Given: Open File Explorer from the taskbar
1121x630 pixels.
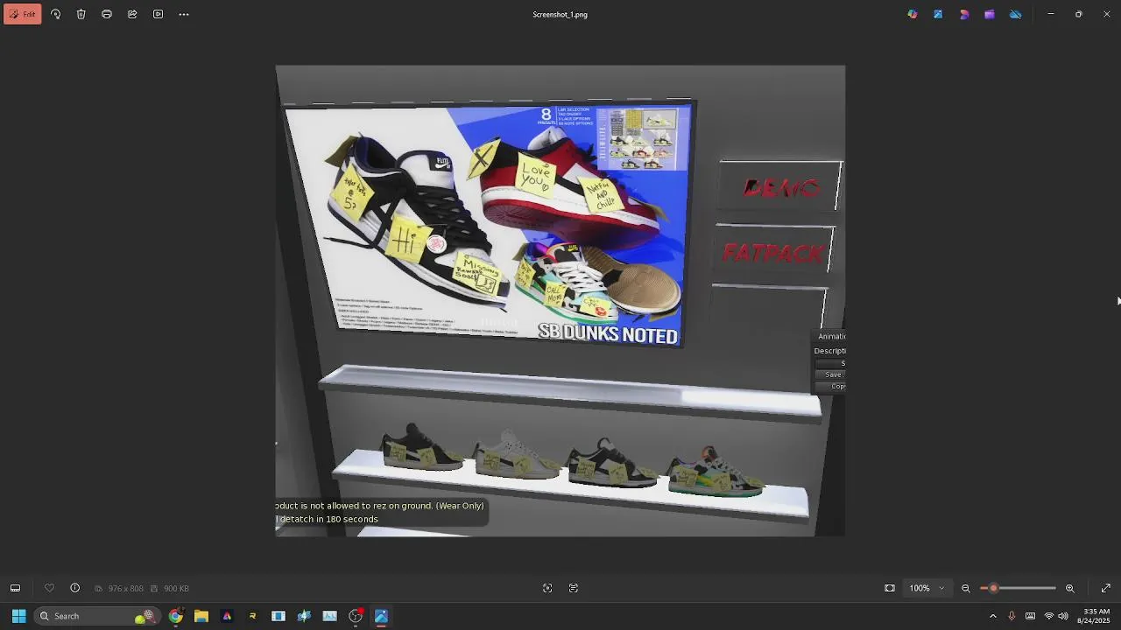Looking at the screenshot, I should tap(201, 616).
